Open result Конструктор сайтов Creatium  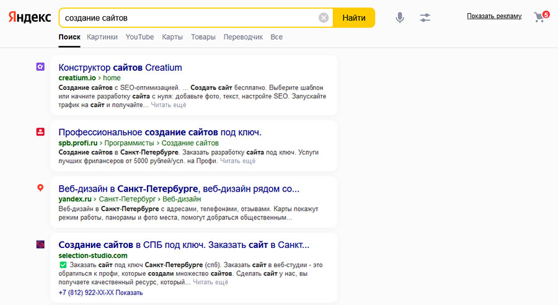(x=120, y=68)
